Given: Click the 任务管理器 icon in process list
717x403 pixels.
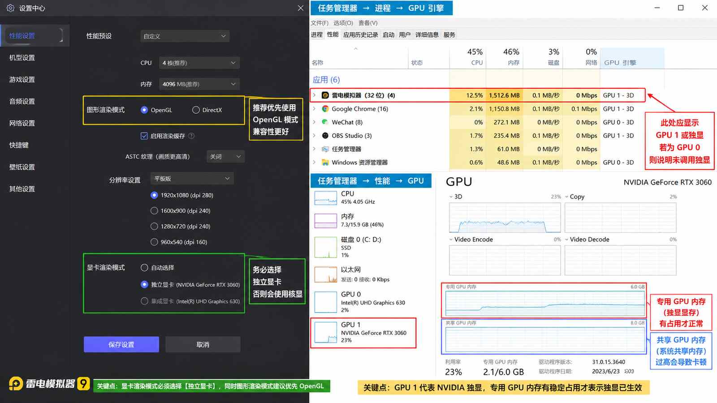Looking at the screenshot, I should [x=325, y=149].
